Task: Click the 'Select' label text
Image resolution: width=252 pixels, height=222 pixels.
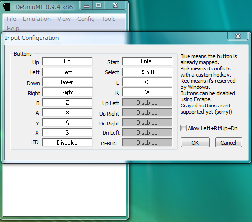Action: pos(112,72)
